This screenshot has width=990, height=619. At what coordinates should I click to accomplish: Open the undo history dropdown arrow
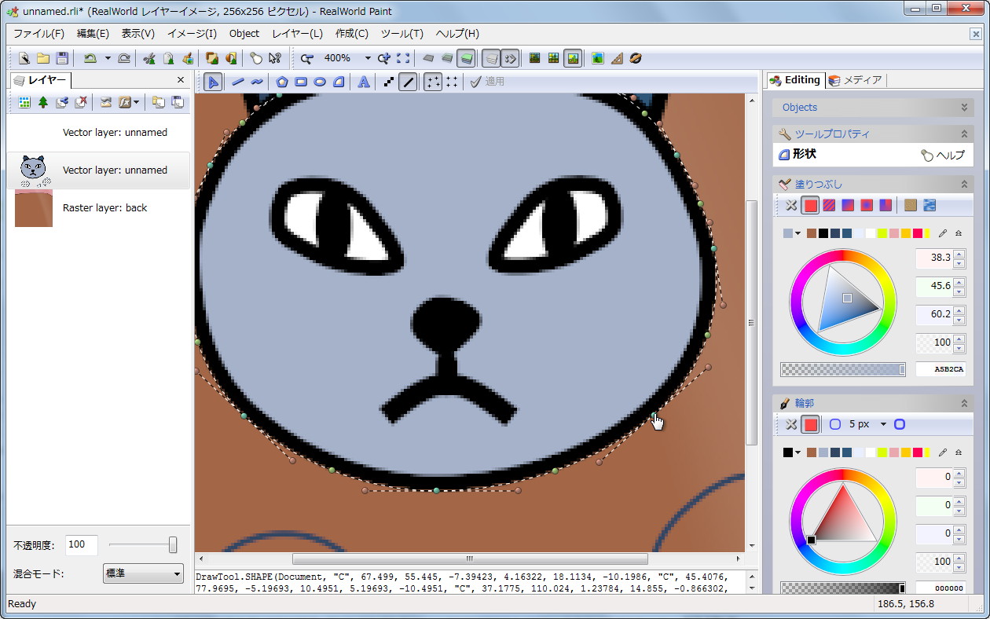[108, 58]
